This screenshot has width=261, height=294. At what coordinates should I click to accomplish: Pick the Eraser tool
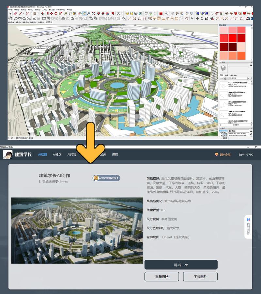pyautogui.click(x=15, y=13)
